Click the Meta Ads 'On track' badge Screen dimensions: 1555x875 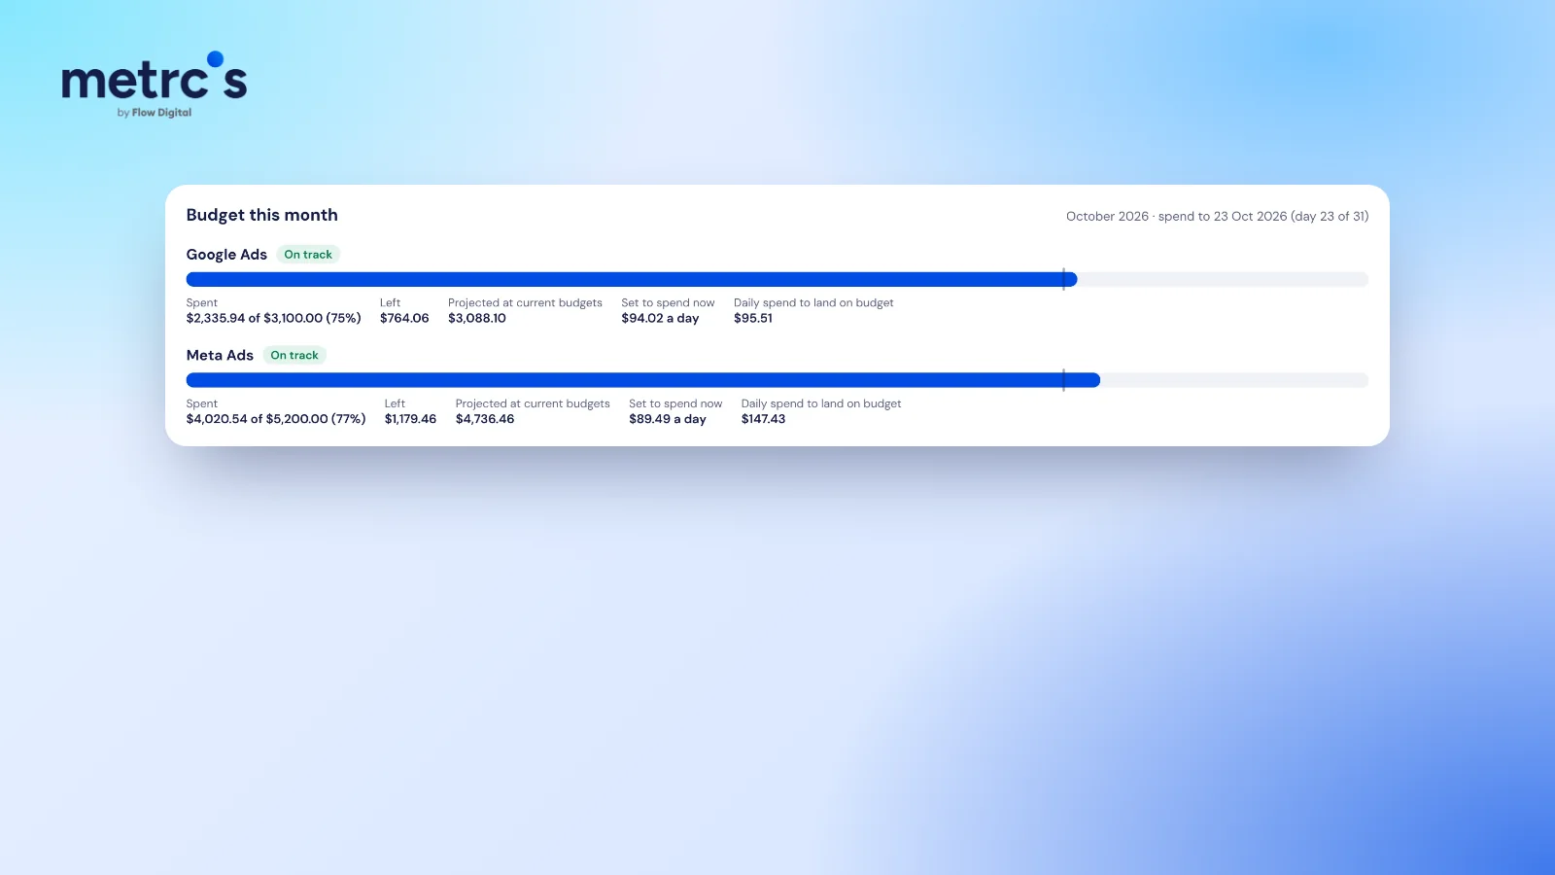294,356
